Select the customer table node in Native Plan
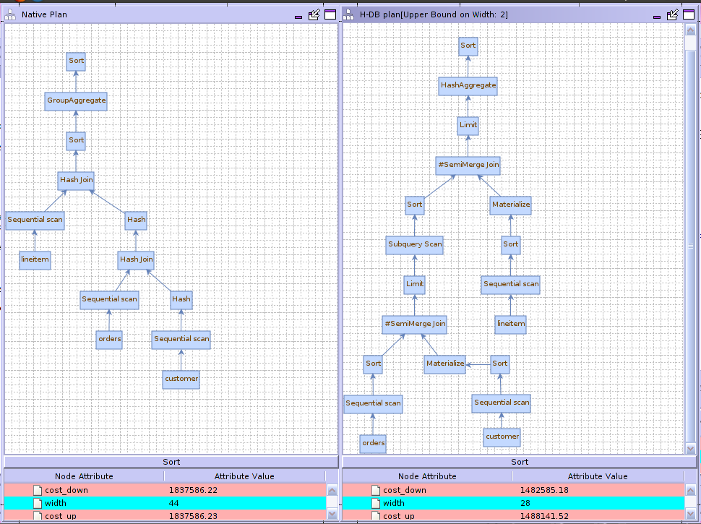 point(181,379)
